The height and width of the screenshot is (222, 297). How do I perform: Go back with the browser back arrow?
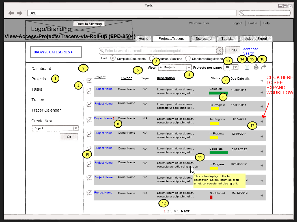(11, 13)
